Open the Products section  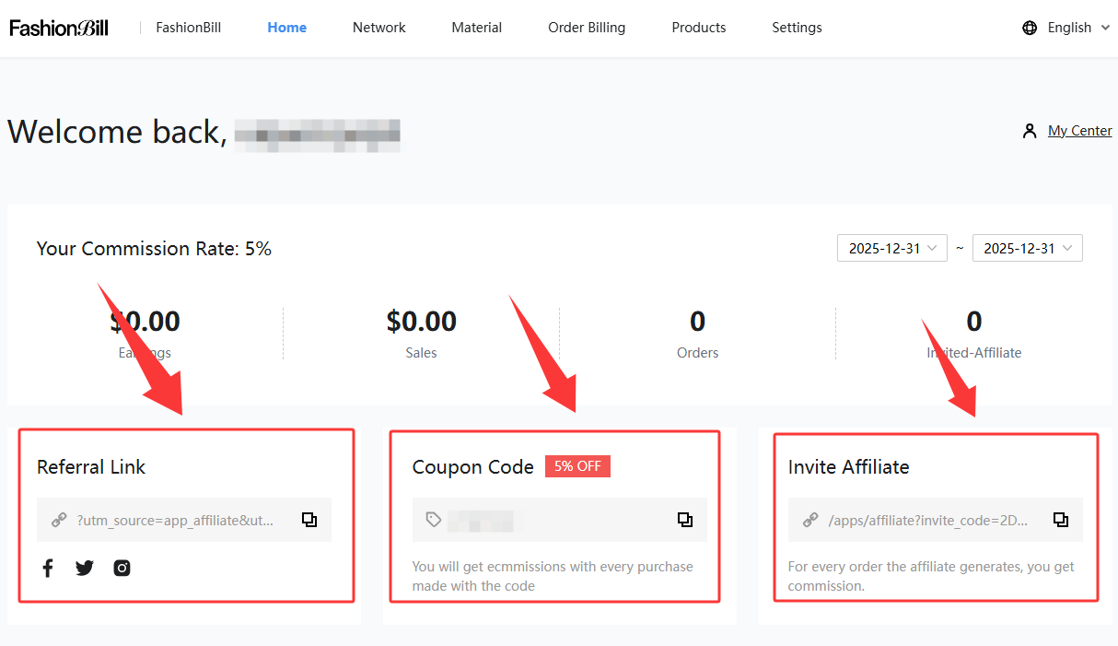pyautogui.click(x=698, y=28)
